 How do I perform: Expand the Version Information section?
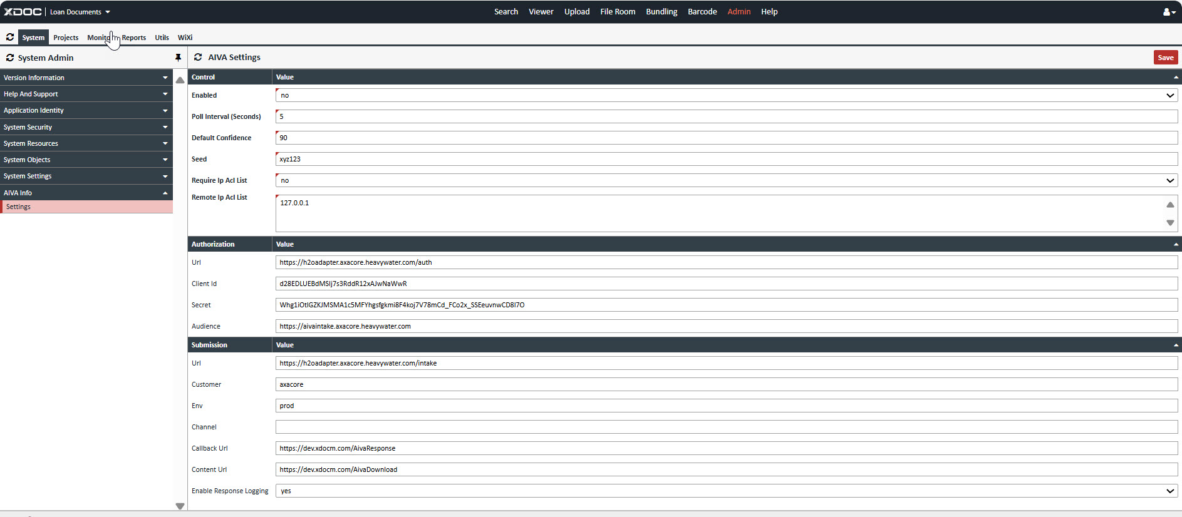coord(86,78)
